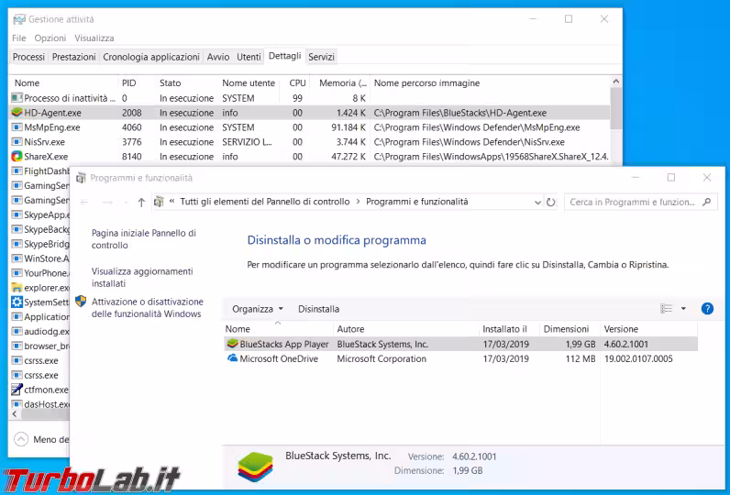The image size is (730, 495).
Task: Select csrss.exe row below browser_br
Action: [x=41, y=360]
